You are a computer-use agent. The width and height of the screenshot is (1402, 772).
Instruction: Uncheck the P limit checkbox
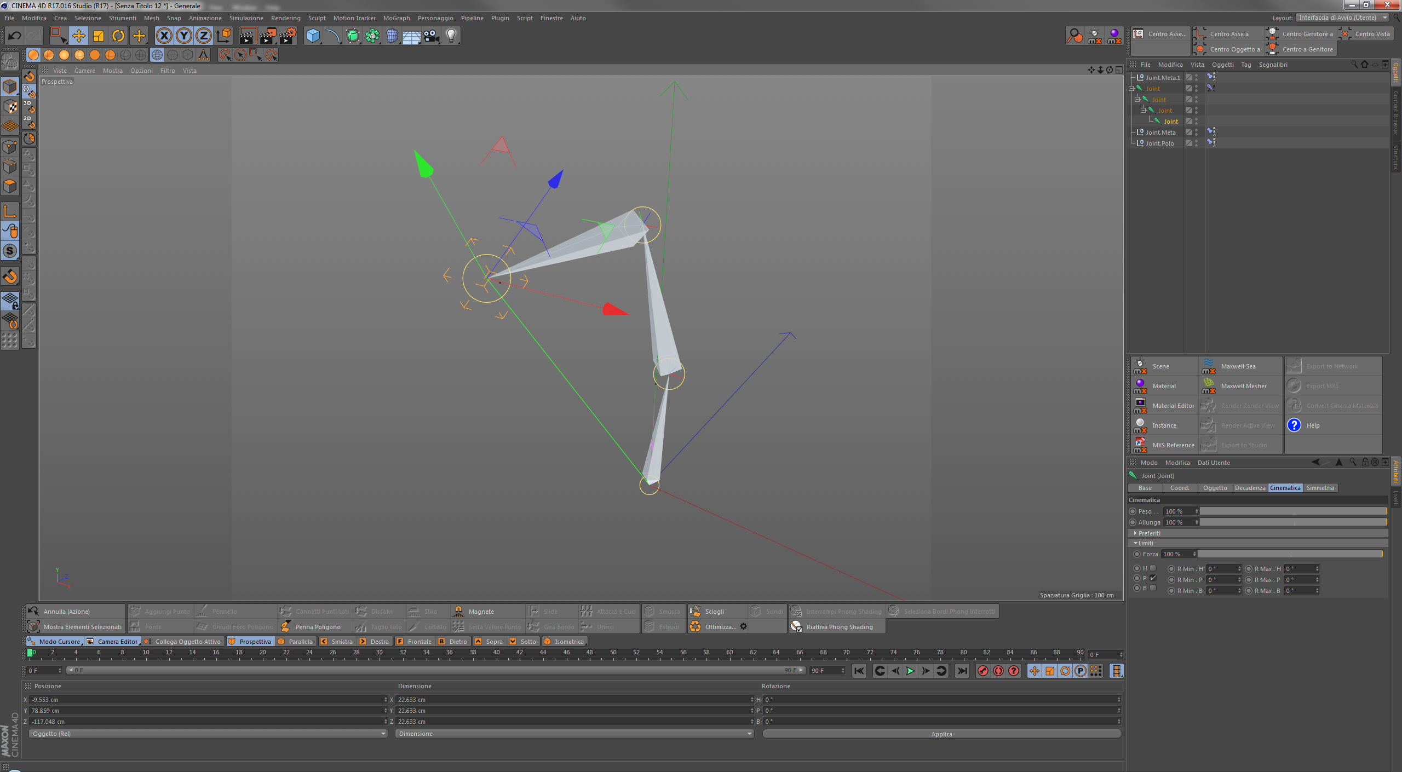click(1153, 578)
